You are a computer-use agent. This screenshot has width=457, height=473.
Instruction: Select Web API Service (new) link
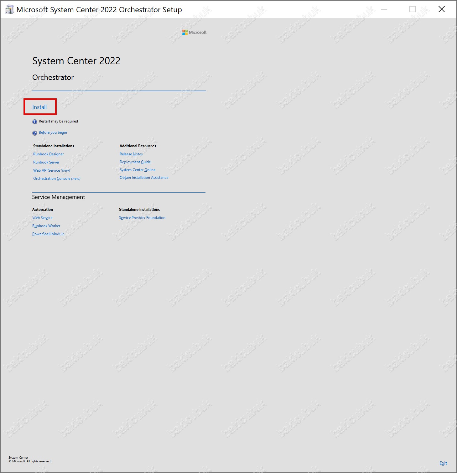coord(52,170)
